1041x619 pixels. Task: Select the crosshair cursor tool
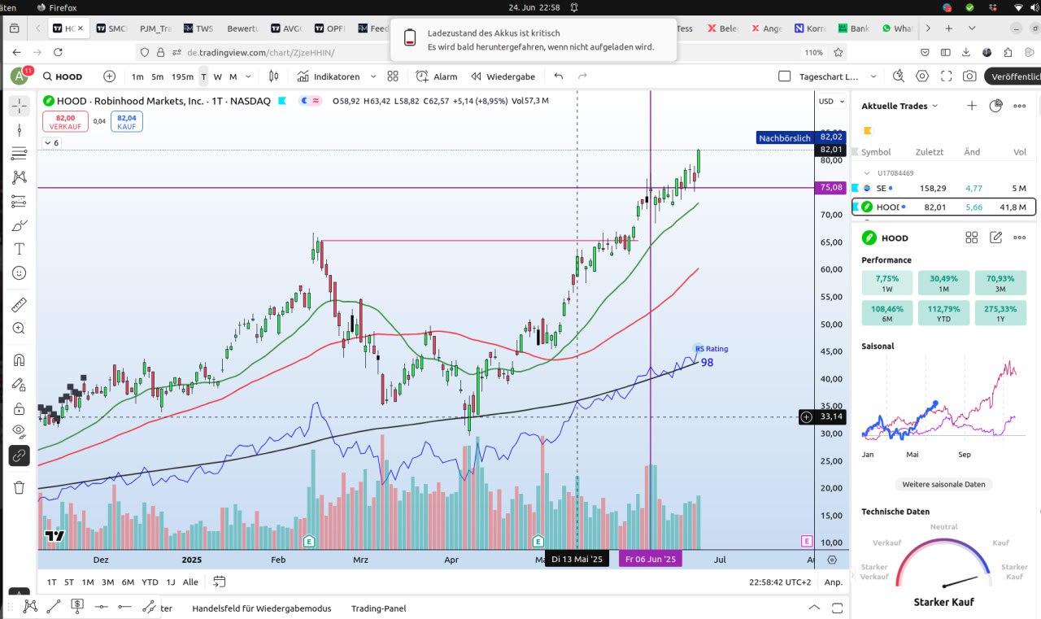click(20, 106)
